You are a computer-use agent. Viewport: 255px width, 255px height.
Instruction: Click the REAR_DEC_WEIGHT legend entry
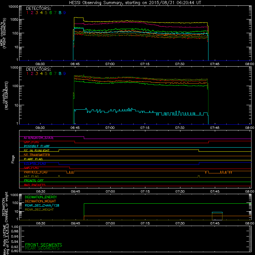click(x=39, y=210)
